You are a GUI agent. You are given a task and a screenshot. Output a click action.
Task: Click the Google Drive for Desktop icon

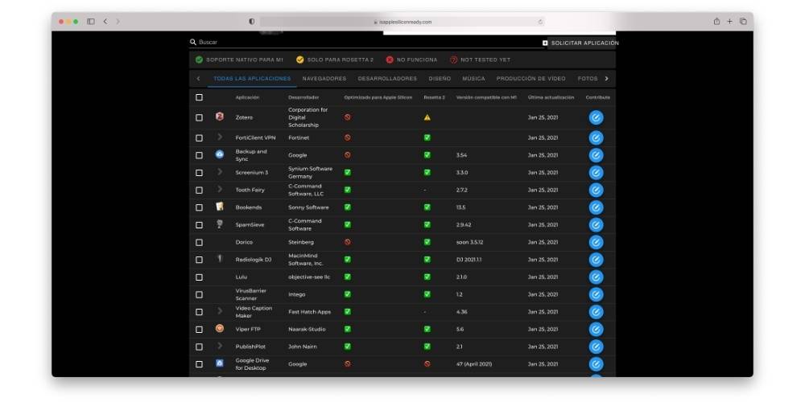tap(220, 363)
